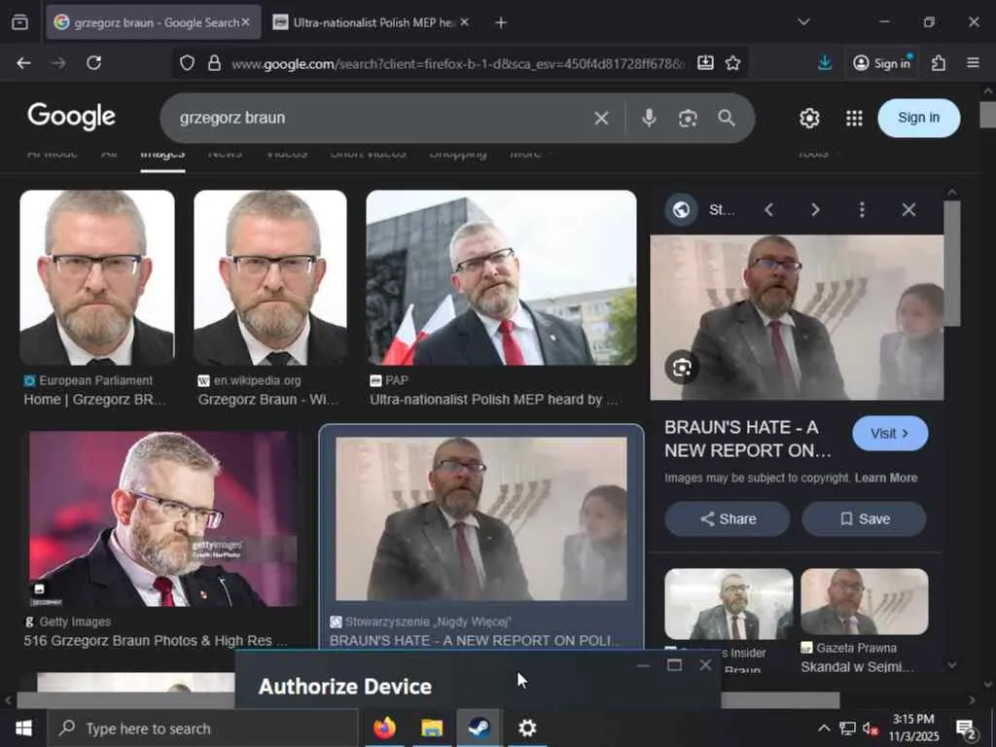Open Settings from the taskbar
This screenshot has height=747, width=996.
pos(527,728)
